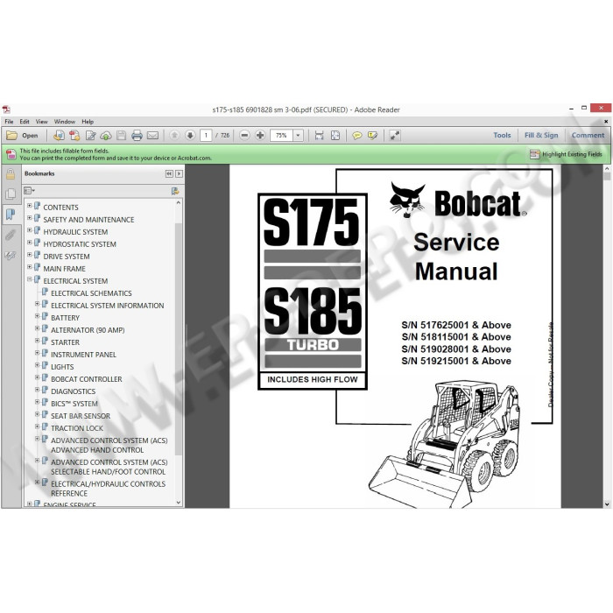
Task: Toggle the bookmarks panel icon
Action: (x=11, y=214)
